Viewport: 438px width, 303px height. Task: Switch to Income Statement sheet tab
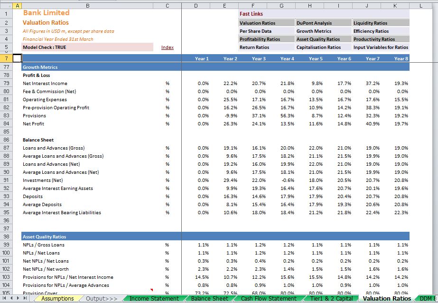point(154,299)
